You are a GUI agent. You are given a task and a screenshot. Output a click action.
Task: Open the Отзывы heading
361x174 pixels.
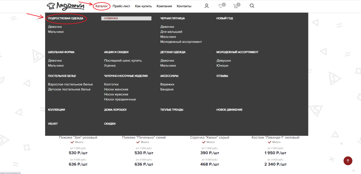coord(222,76)
